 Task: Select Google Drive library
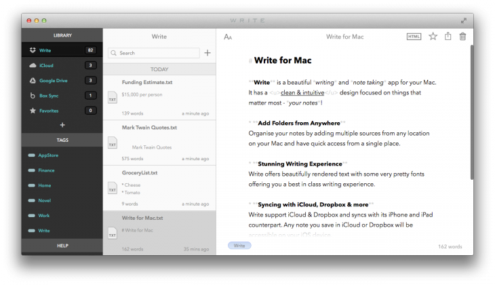pyautogui.click(x=62, y=81)
